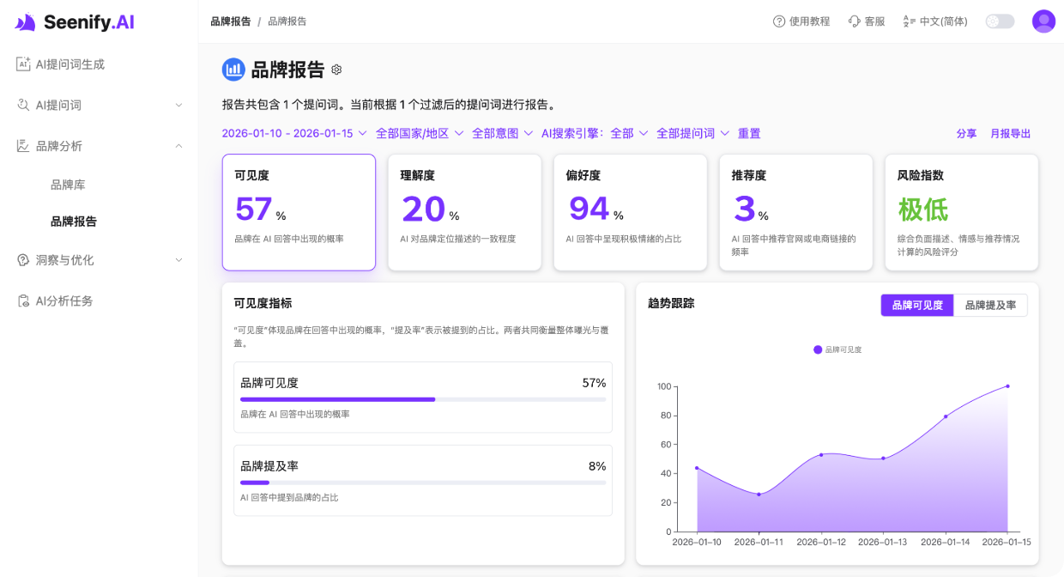Screen dimensions: 1064x577
Task: Click the 使用教程 question mark icon
Action: click(x=778, y=21)
